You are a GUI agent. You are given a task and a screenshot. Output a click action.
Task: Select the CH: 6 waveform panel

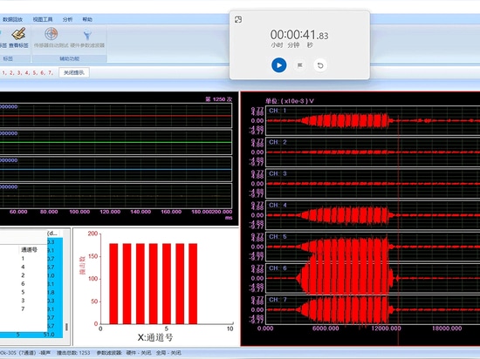(x=373, y=278)
